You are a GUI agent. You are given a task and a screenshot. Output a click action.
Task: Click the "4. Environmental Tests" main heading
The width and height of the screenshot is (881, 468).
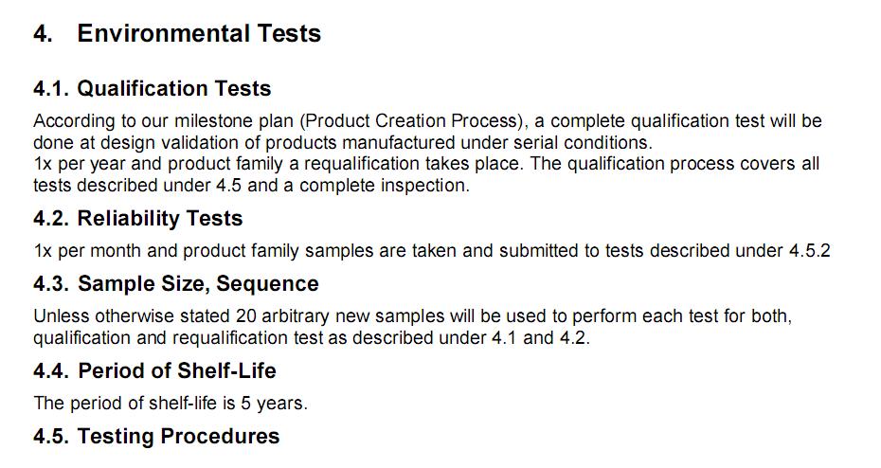coord(177,34)
